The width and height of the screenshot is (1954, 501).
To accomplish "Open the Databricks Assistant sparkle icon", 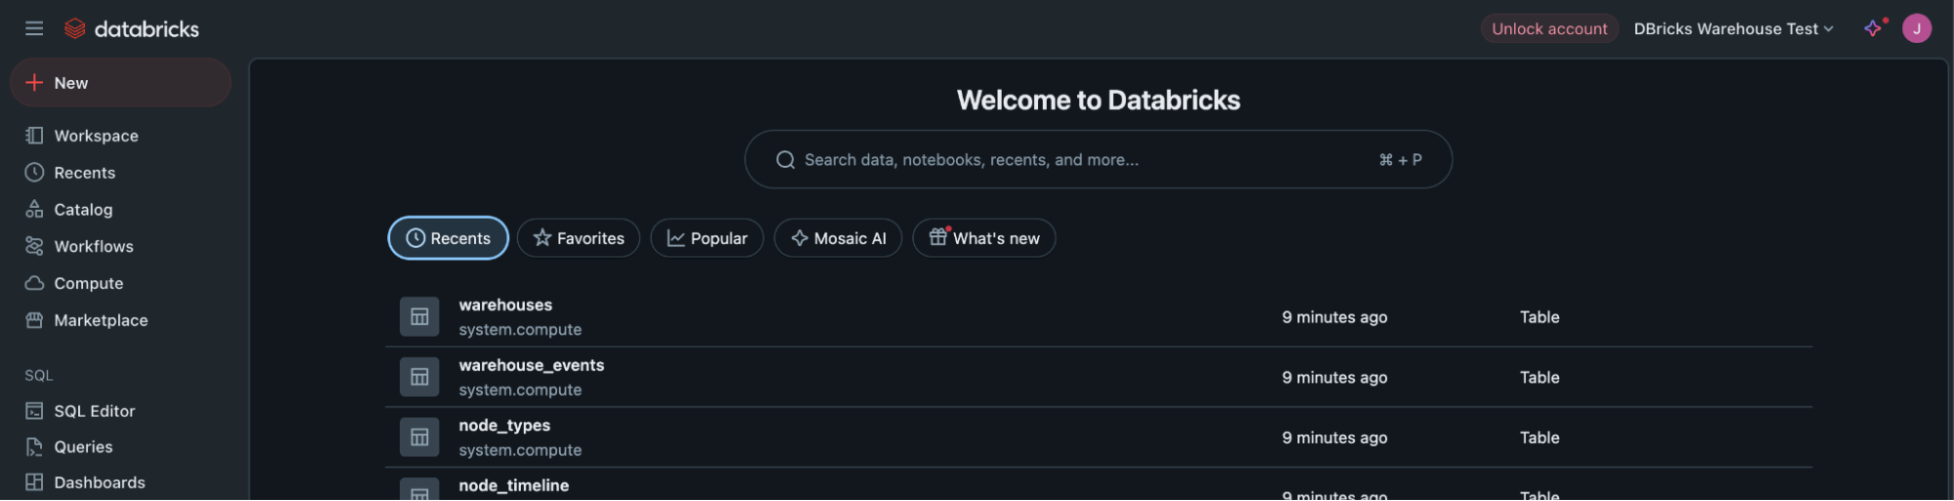I will (1874, 28).
